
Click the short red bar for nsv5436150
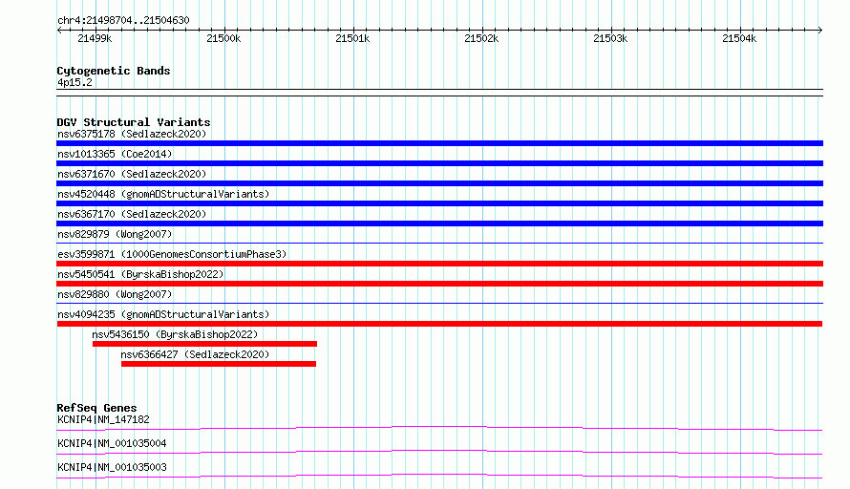click(x=204, y=344)
